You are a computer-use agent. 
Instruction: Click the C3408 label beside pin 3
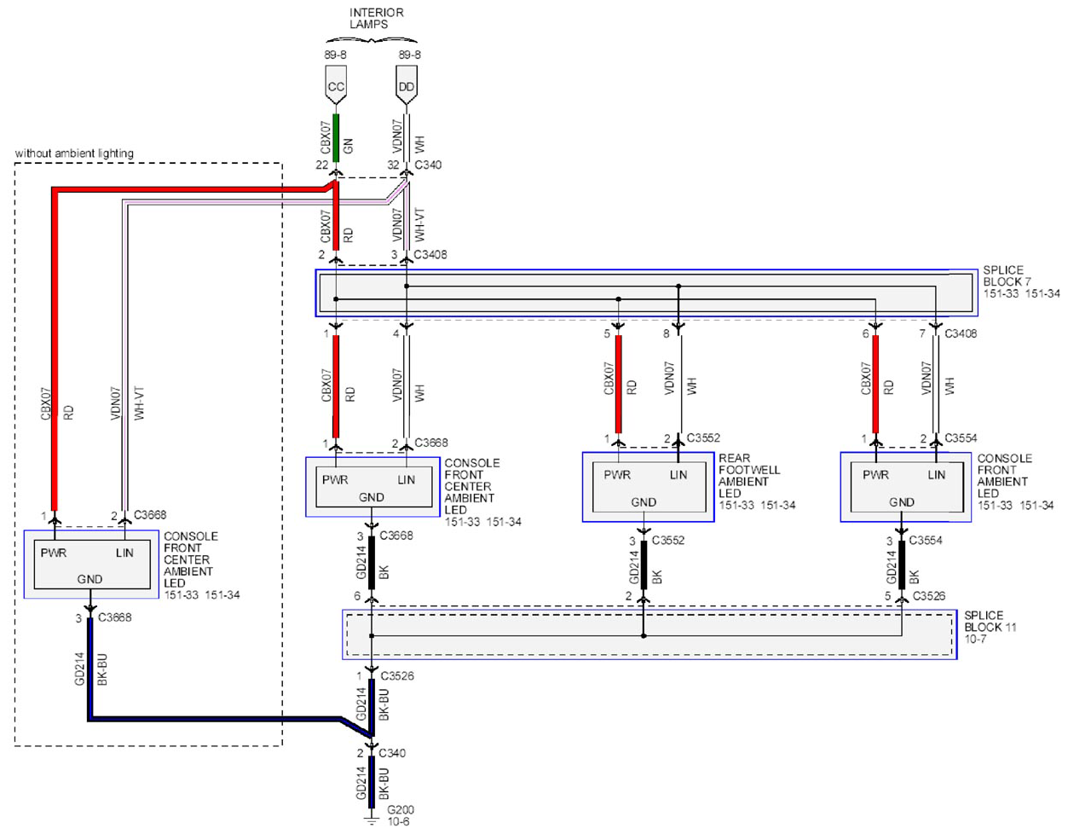[430, 254]
